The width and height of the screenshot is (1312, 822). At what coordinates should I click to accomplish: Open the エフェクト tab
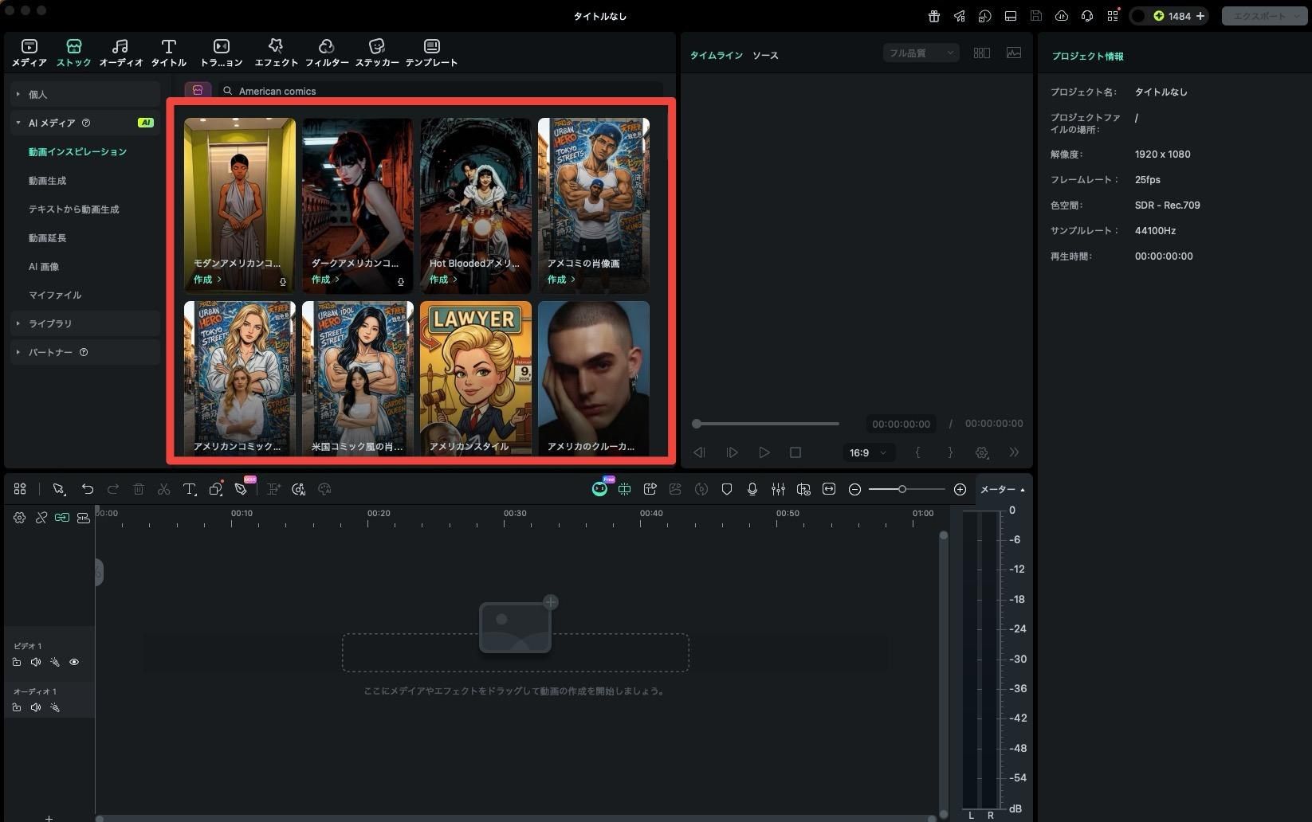[x=276, y=53]
